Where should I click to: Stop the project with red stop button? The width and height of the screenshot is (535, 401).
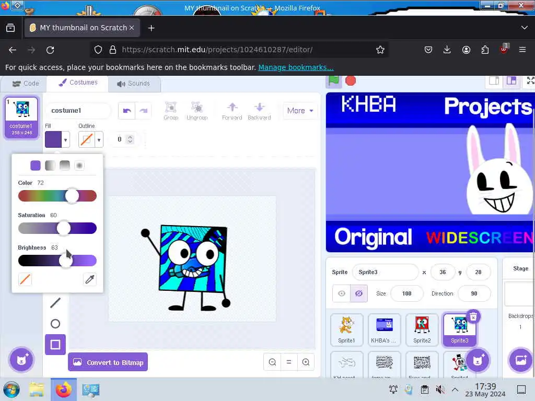pyautogui.click(x=351, y=81)
